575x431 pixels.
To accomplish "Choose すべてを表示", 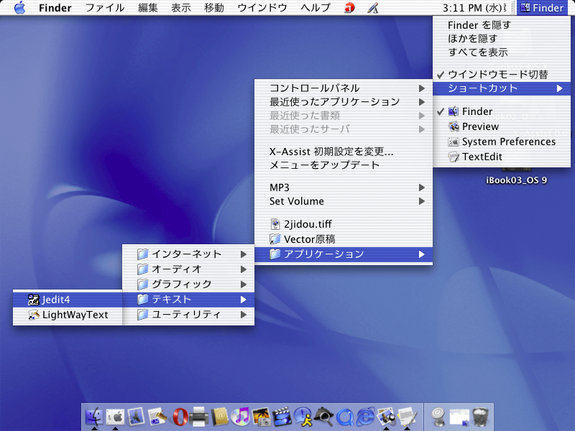I will pyautogui.click(x=502, y=52).
